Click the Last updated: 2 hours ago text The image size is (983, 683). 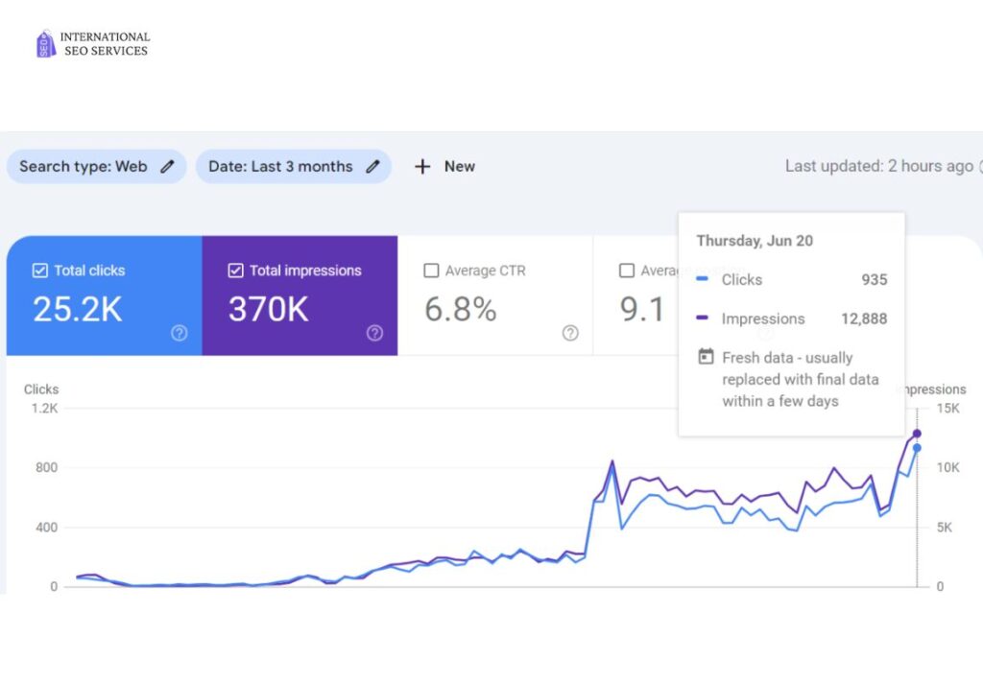pos(878,166)
